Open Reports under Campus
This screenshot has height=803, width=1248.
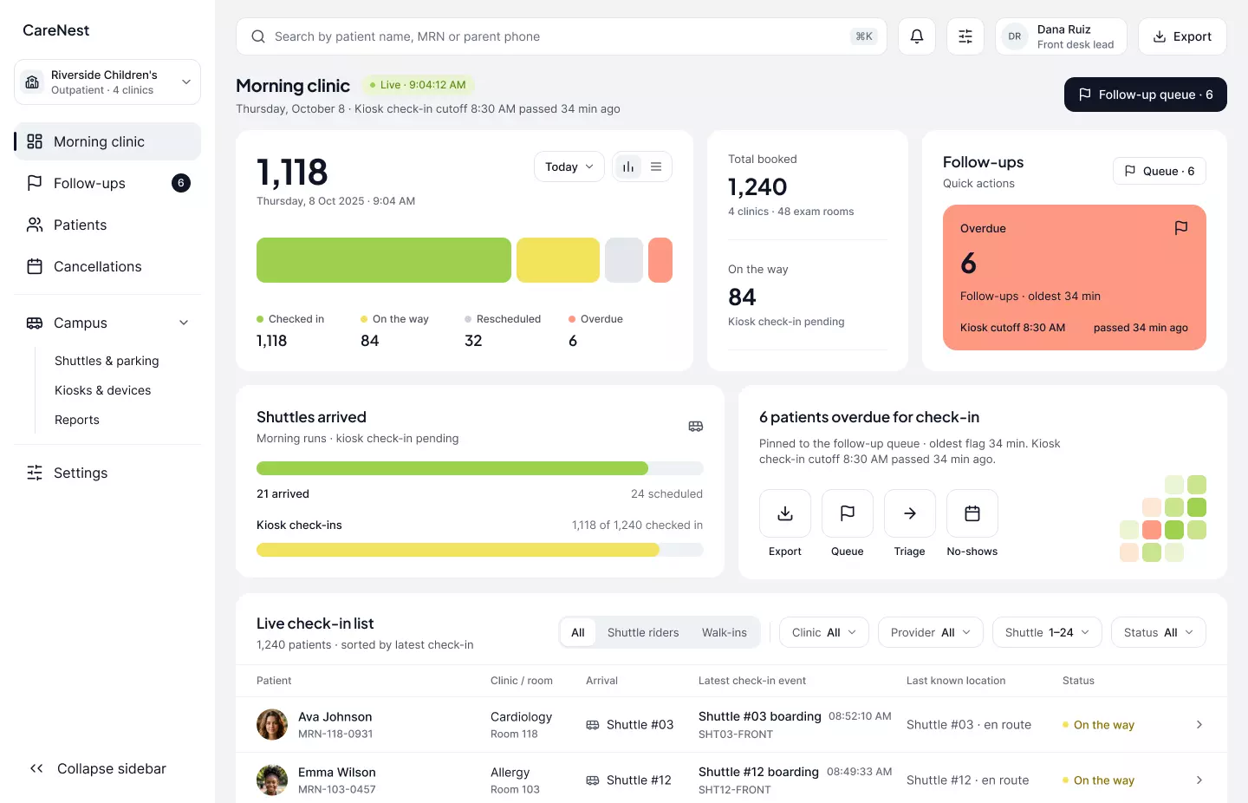click(77, 420)
